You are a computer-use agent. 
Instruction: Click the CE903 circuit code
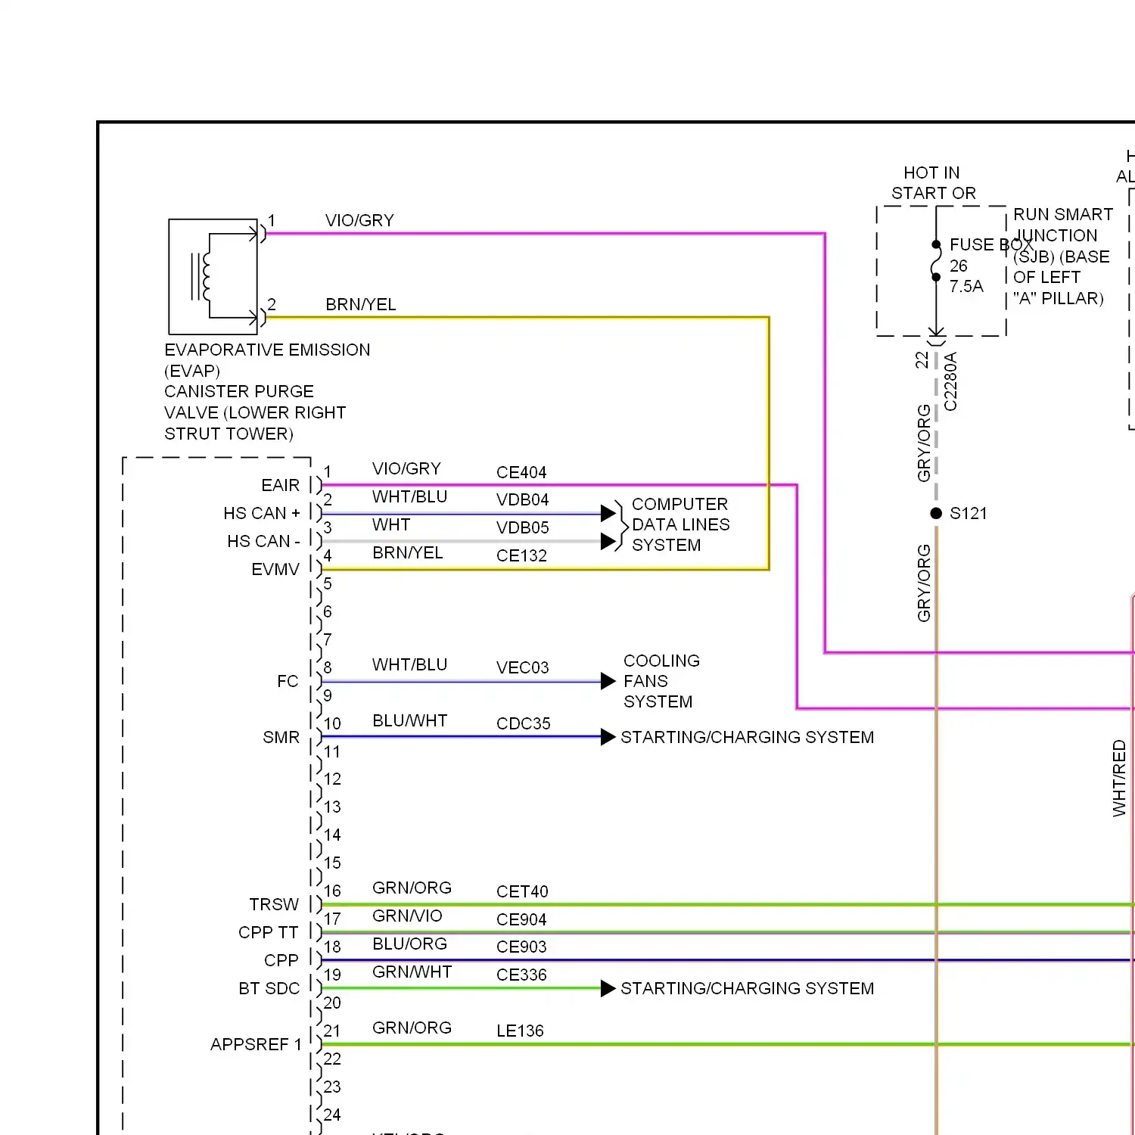click(521, 947)
